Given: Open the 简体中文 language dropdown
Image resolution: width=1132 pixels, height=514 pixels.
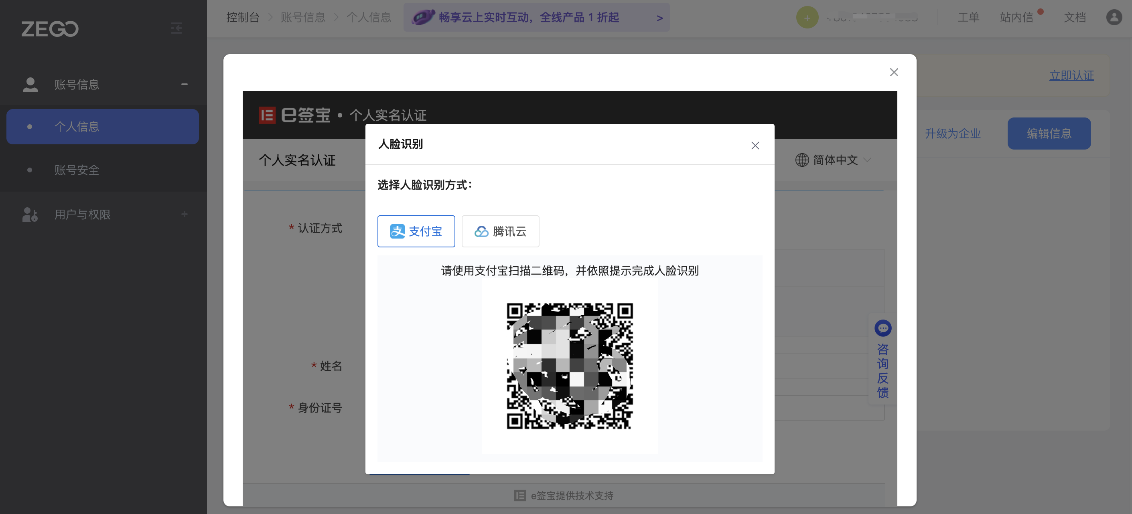Looking at the screenshot, I should click(833, 160).
